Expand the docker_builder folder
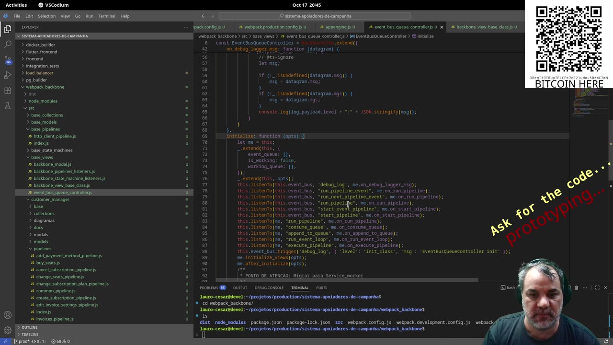The image size is (613, 345). pyautogui.click(x=40, y=45)
